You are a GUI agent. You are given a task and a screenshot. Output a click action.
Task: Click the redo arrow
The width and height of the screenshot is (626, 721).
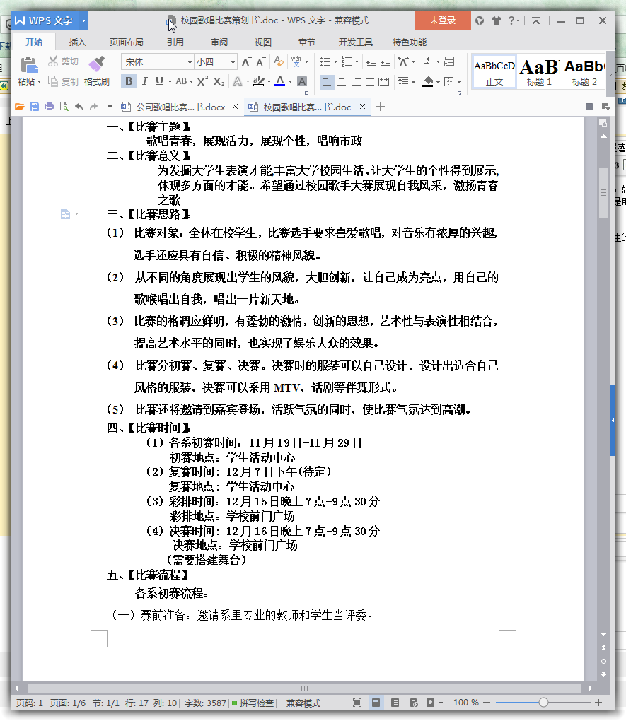[x=93, y=107]
